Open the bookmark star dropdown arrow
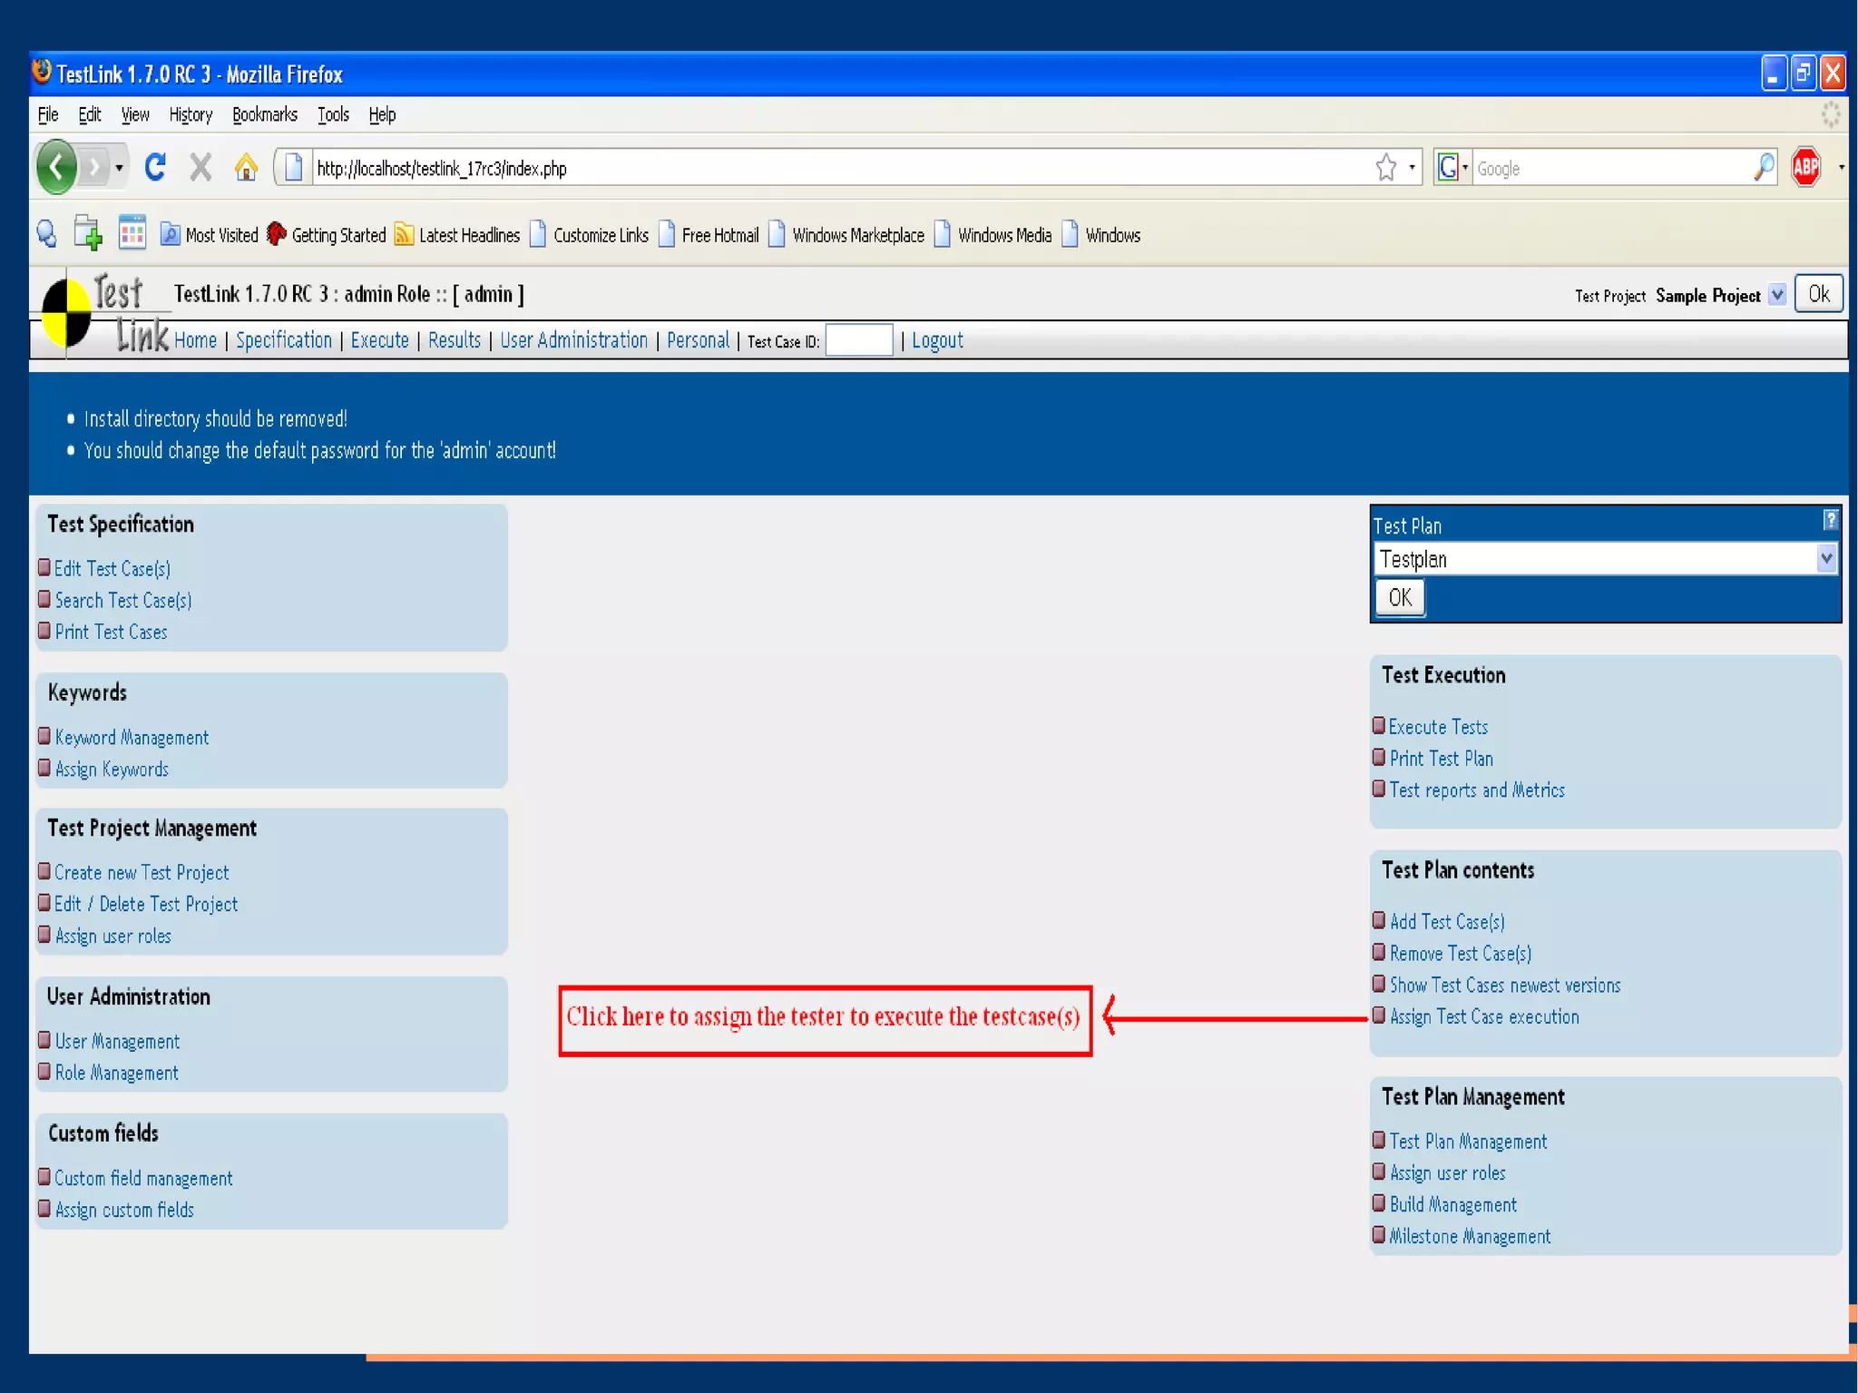 [x=1412, y=168]
